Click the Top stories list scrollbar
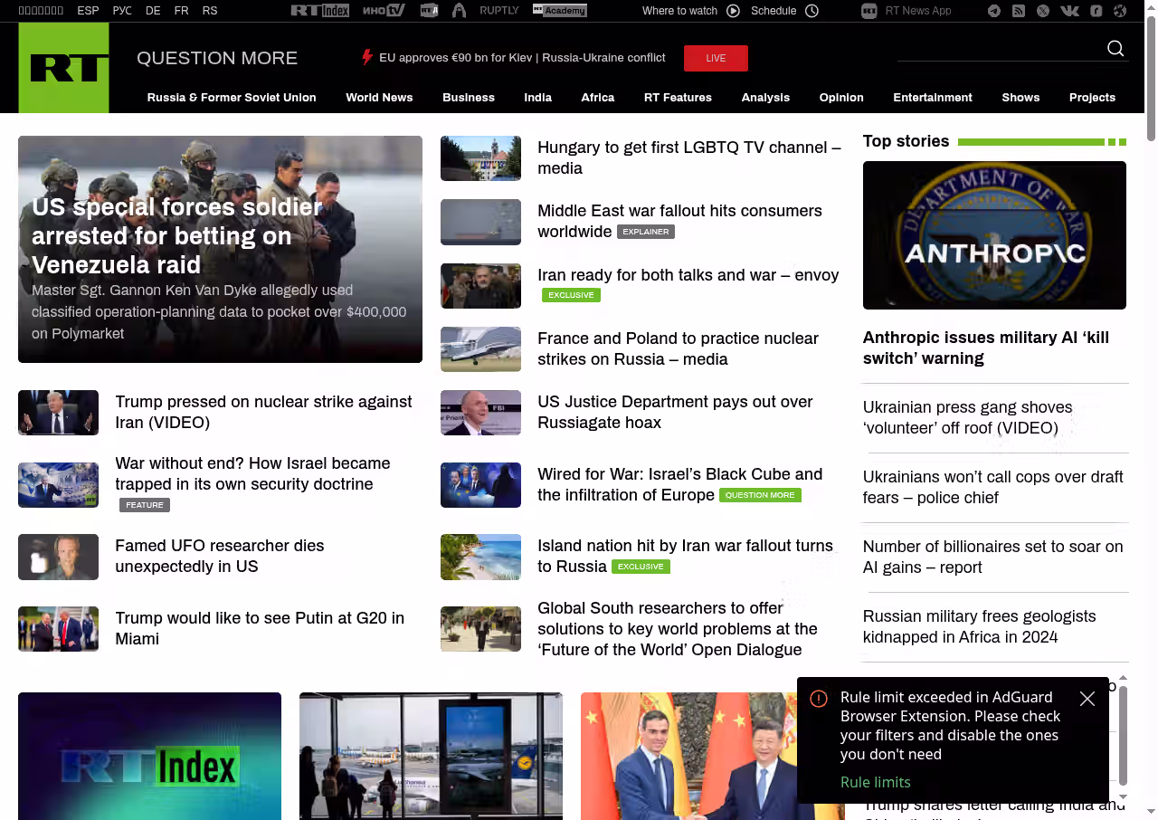Image resolution: width=1158 pixels, height=820 pixels. (1124, 735)
